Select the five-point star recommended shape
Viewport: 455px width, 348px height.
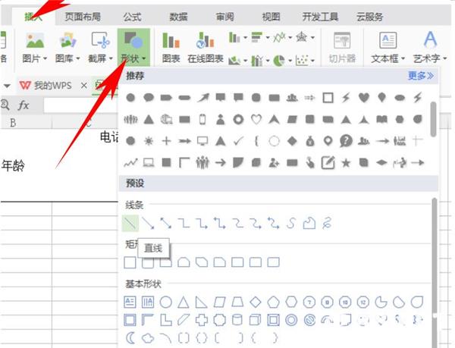click(346, 163)
